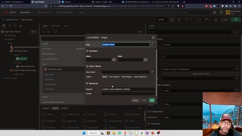This screenshot has height=136, width=242.
Task: Open the Gallery menu item
Action: pos(82,12)
